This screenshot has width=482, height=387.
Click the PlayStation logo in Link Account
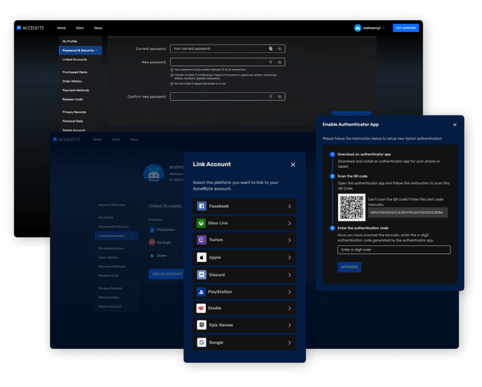[x=201, y=292]
